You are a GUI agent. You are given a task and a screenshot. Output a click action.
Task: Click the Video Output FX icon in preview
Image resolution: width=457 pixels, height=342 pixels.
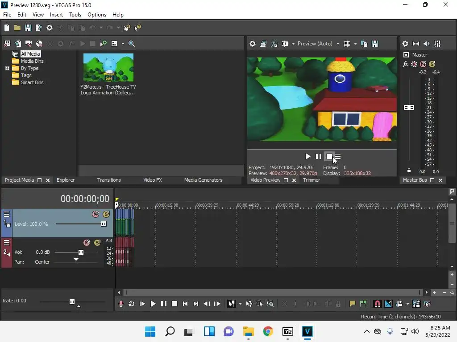click(x=274, y=44)
